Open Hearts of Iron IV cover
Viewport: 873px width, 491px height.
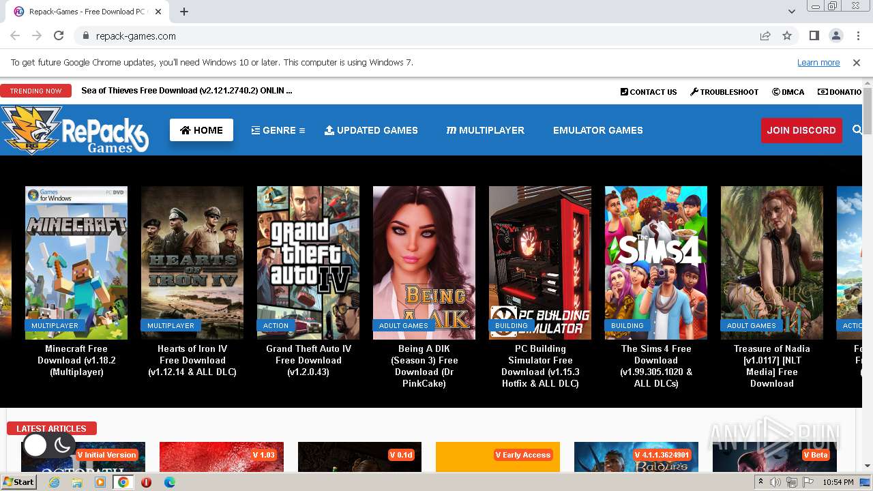pyautogui.click(x=192, y=263)
